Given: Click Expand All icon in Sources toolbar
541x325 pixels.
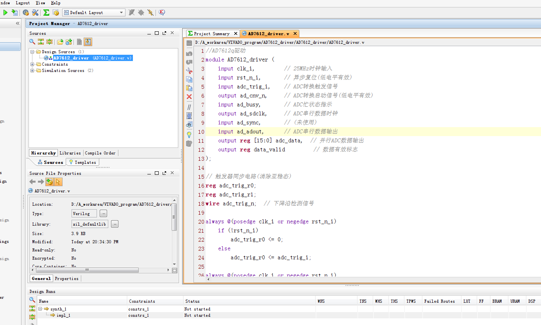Looking at the screenshot, I should click(x=49, y=42).
